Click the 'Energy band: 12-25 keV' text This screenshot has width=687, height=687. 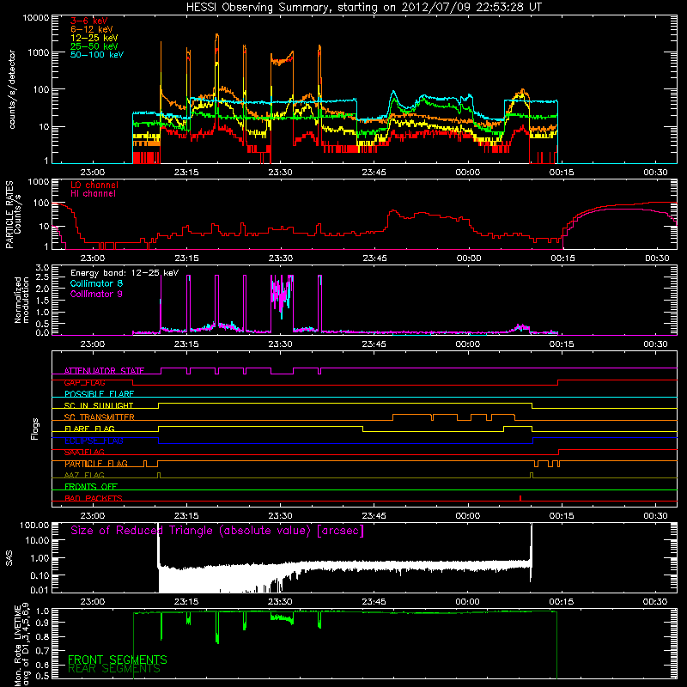point(125,273)
